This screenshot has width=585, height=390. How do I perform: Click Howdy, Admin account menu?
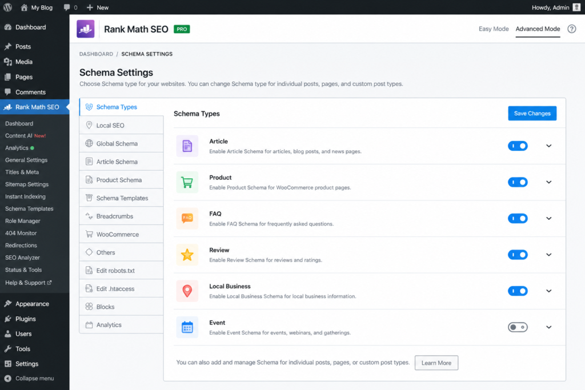tap(556, 7)
